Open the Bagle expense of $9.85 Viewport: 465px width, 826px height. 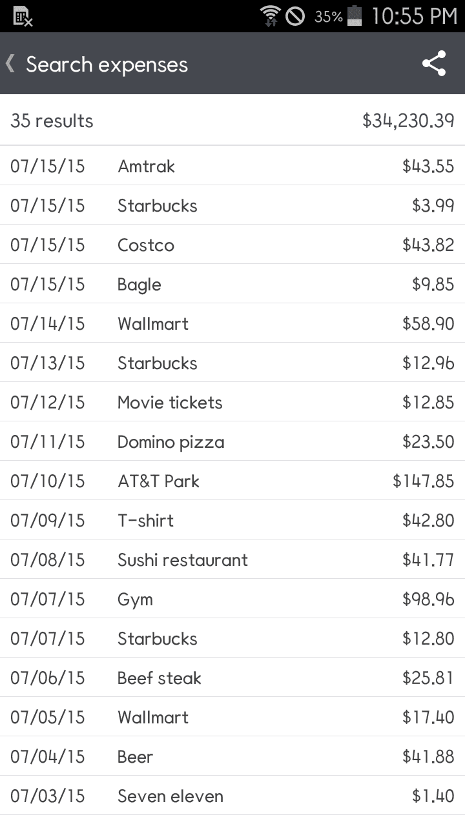point(232,284)
